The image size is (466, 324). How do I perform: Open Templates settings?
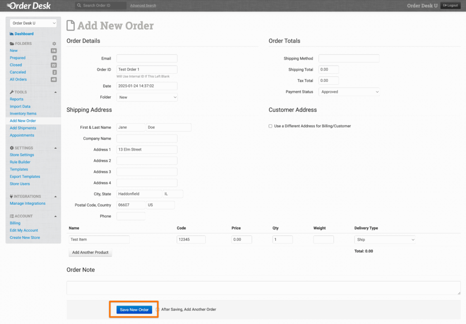[x=19, y=169]
